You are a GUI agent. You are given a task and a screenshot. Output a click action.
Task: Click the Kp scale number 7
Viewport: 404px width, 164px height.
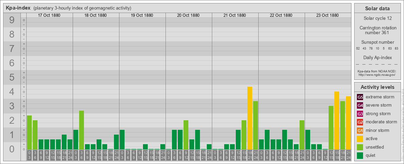pos(12,49)
